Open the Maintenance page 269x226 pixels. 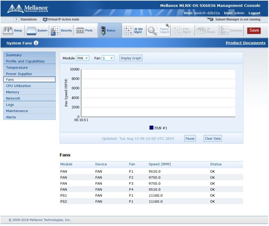point(29,111)
